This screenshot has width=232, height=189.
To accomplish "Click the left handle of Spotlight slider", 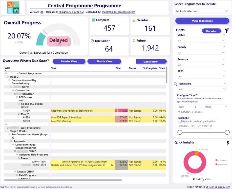I will click(x=180, y=132).
